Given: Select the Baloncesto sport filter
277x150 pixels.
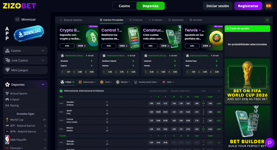Looking at the screenshot, I should (x=87, y=82).
